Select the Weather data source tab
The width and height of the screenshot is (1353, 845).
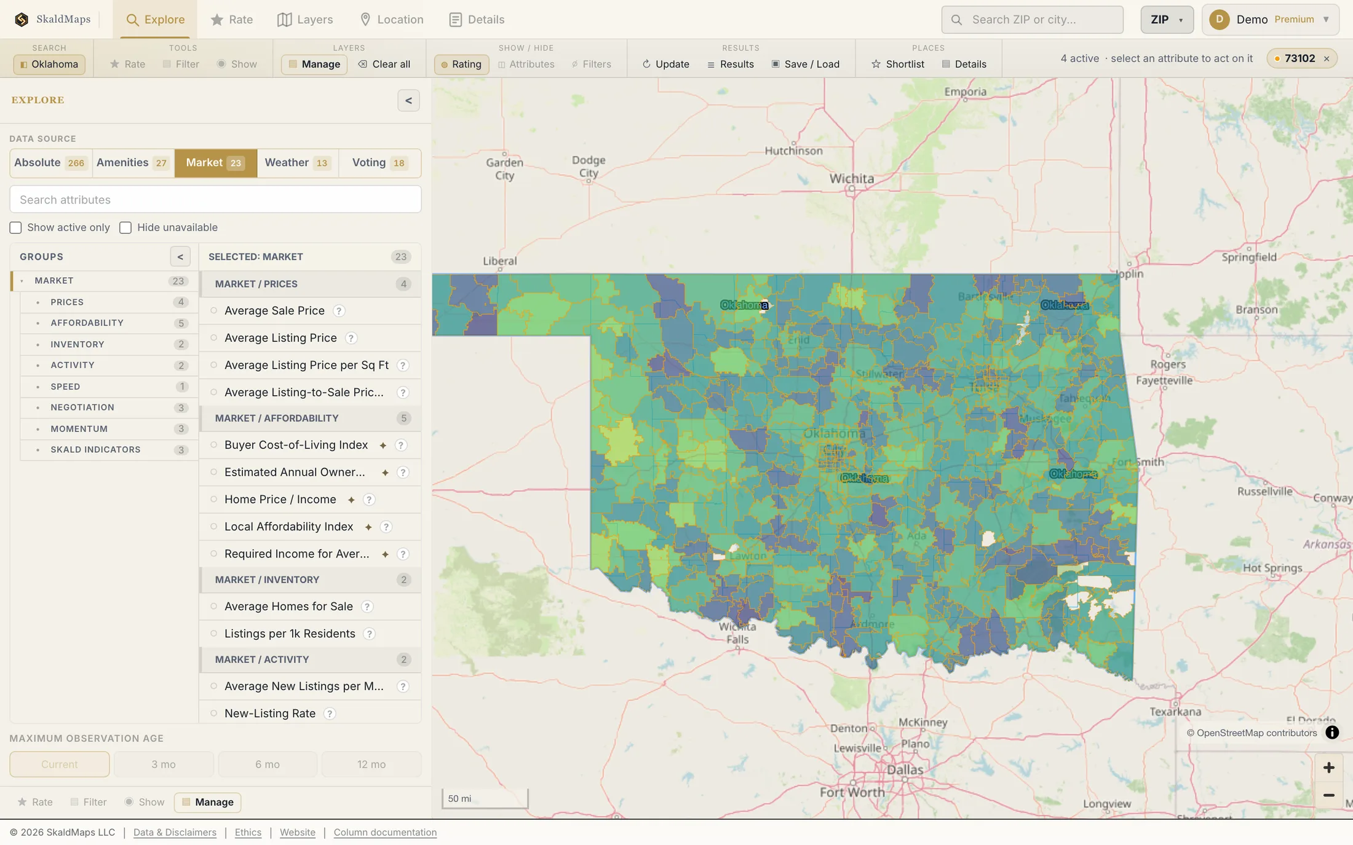pyautogui.click(x=298, y=163)
